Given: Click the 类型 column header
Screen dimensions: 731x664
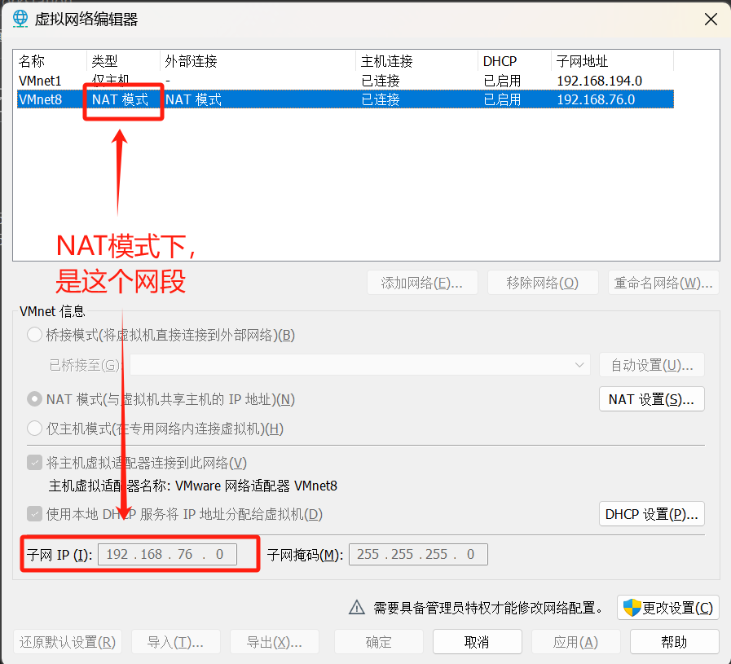Looking at the screenshot, I should click(104, 61).
